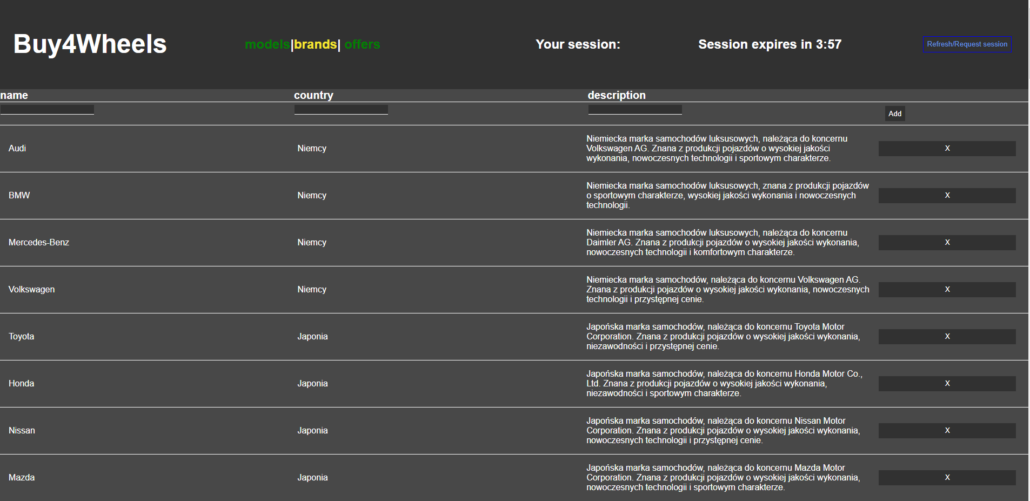The width and height of the screenshot is (1030, 501).
Task: Click the Mazda Motor Corporation description
Action: [724, 478]
